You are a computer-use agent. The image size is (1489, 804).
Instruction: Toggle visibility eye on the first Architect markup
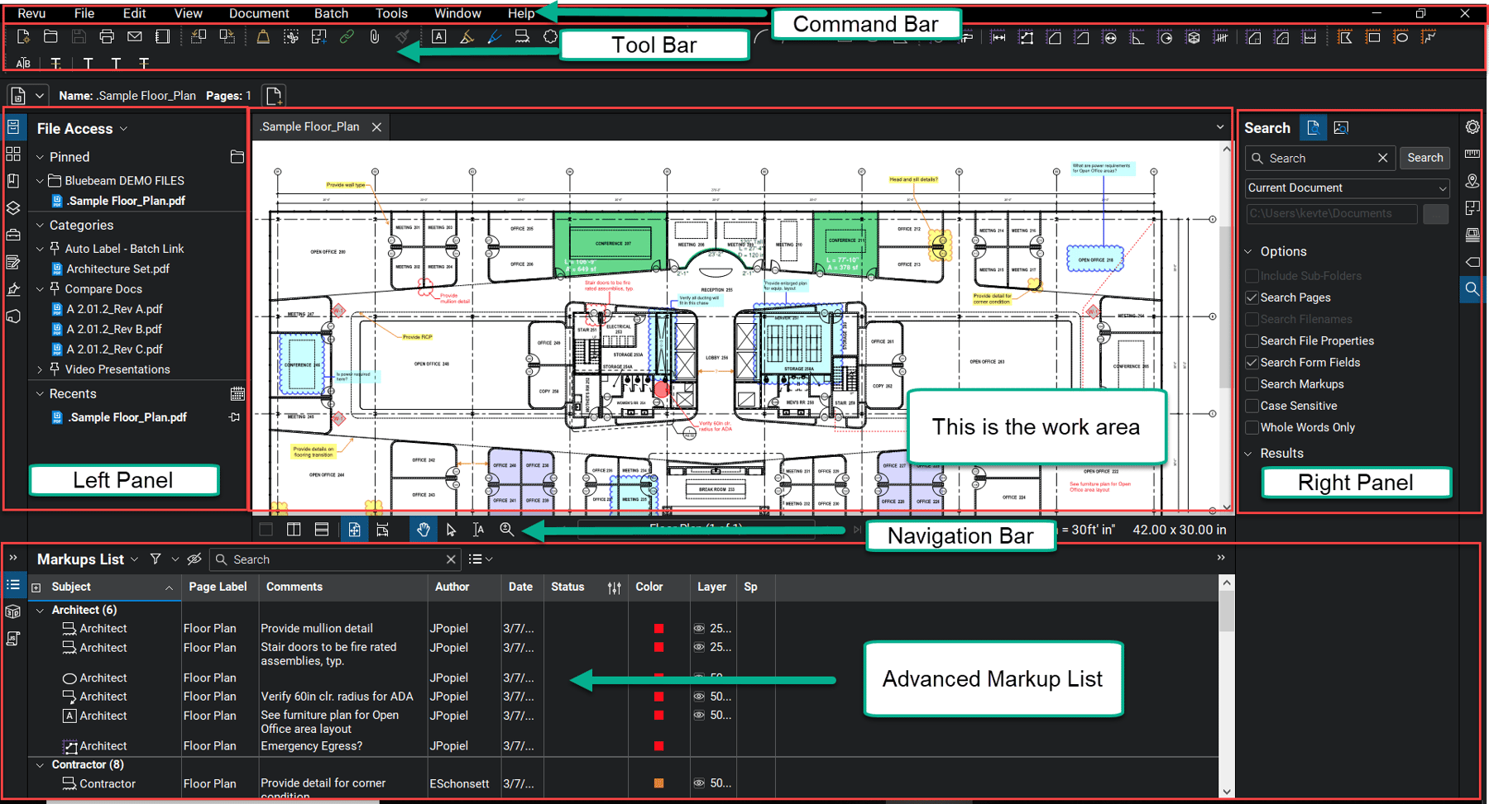(699, 628)
